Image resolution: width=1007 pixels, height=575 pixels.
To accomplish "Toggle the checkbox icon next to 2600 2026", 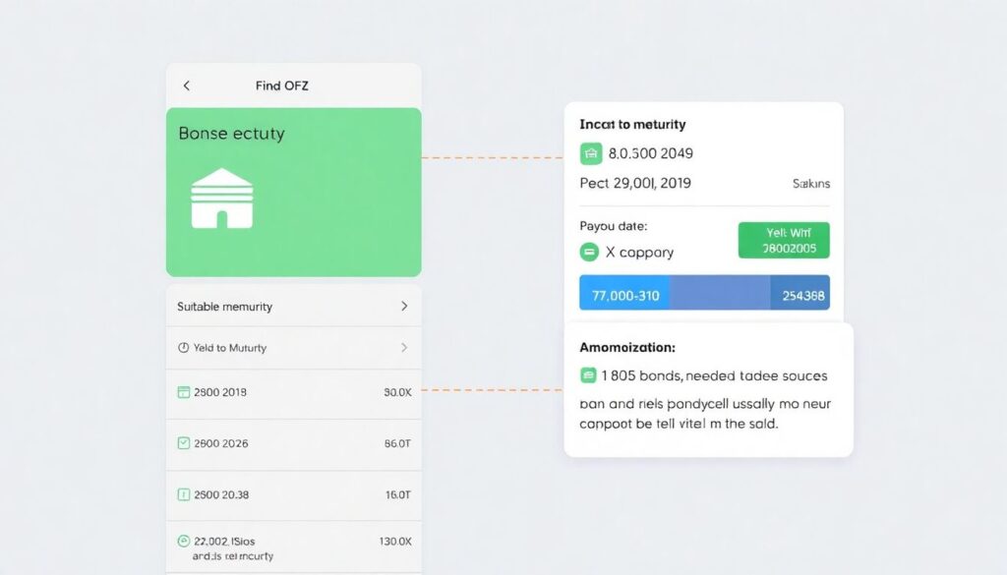I will pyautogui.click(x=183, y=443).
